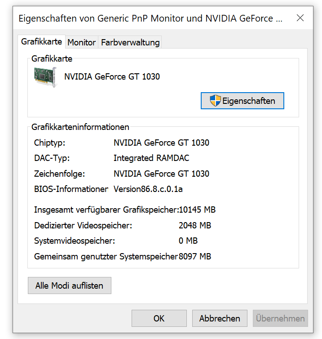Open the Farbverwaltung tab
The width and height of the screenshot is (322, 339).
click(x=130, y=42)
